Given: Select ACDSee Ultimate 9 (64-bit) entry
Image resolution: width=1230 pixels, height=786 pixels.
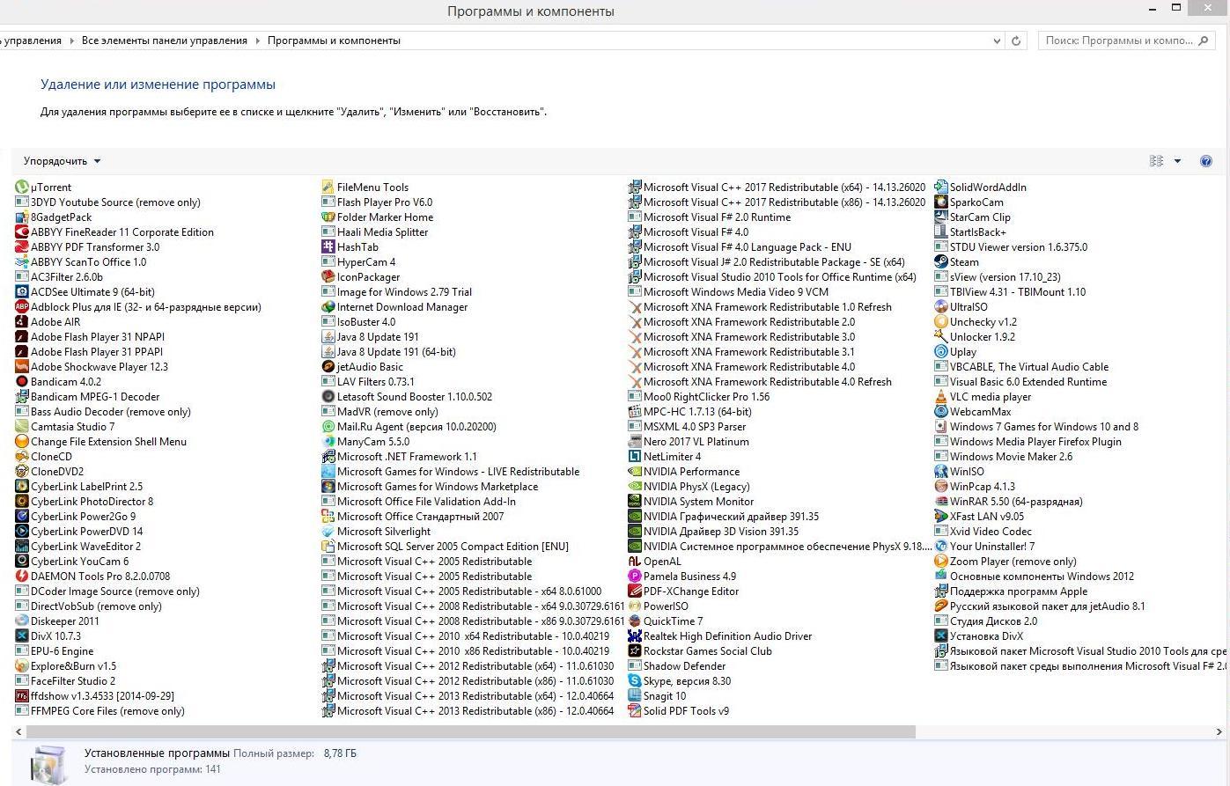Looking at the screenshot, I should tap(85, 291).
